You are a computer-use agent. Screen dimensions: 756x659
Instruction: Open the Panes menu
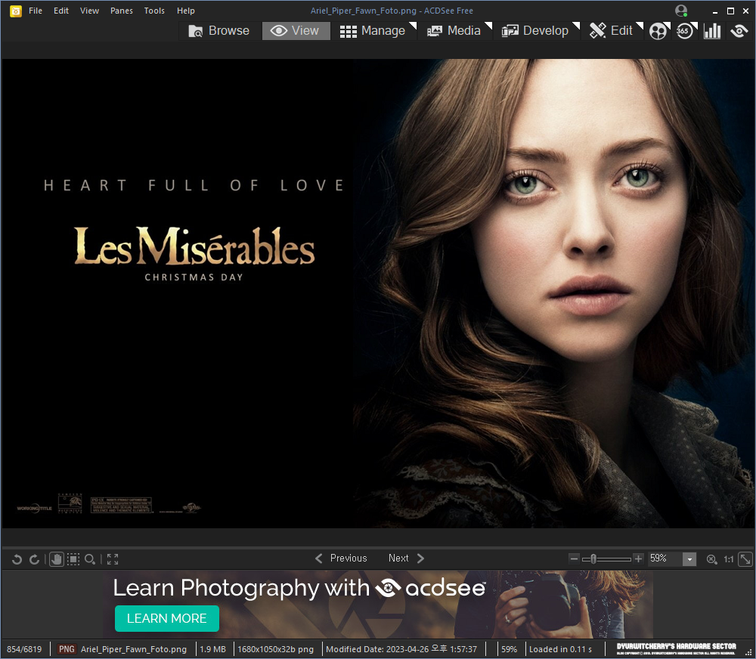pyautogui.click(x=121, y=11)
